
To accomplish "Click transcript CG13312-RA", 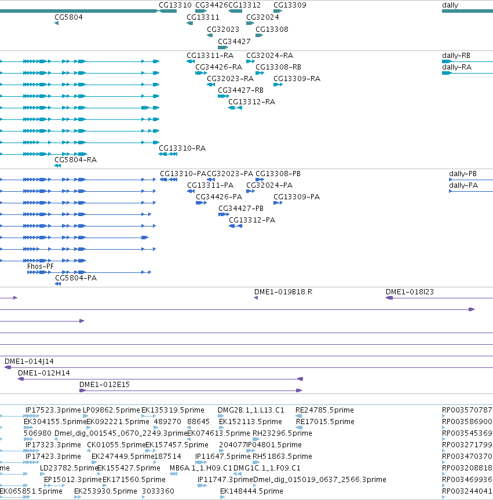I will [251, 102].
